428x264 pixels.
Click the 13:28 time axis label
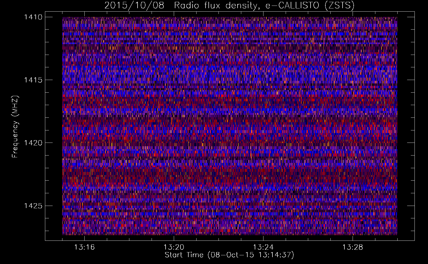[353, 247]
